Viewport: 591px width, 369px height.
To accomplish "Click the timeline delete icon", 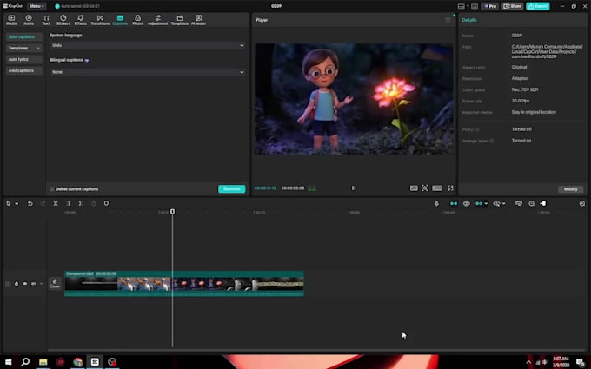I will point(94,203).
